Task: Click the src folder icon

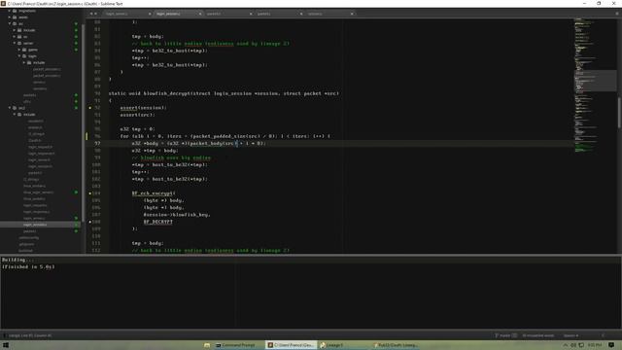Action: point(16,23)
